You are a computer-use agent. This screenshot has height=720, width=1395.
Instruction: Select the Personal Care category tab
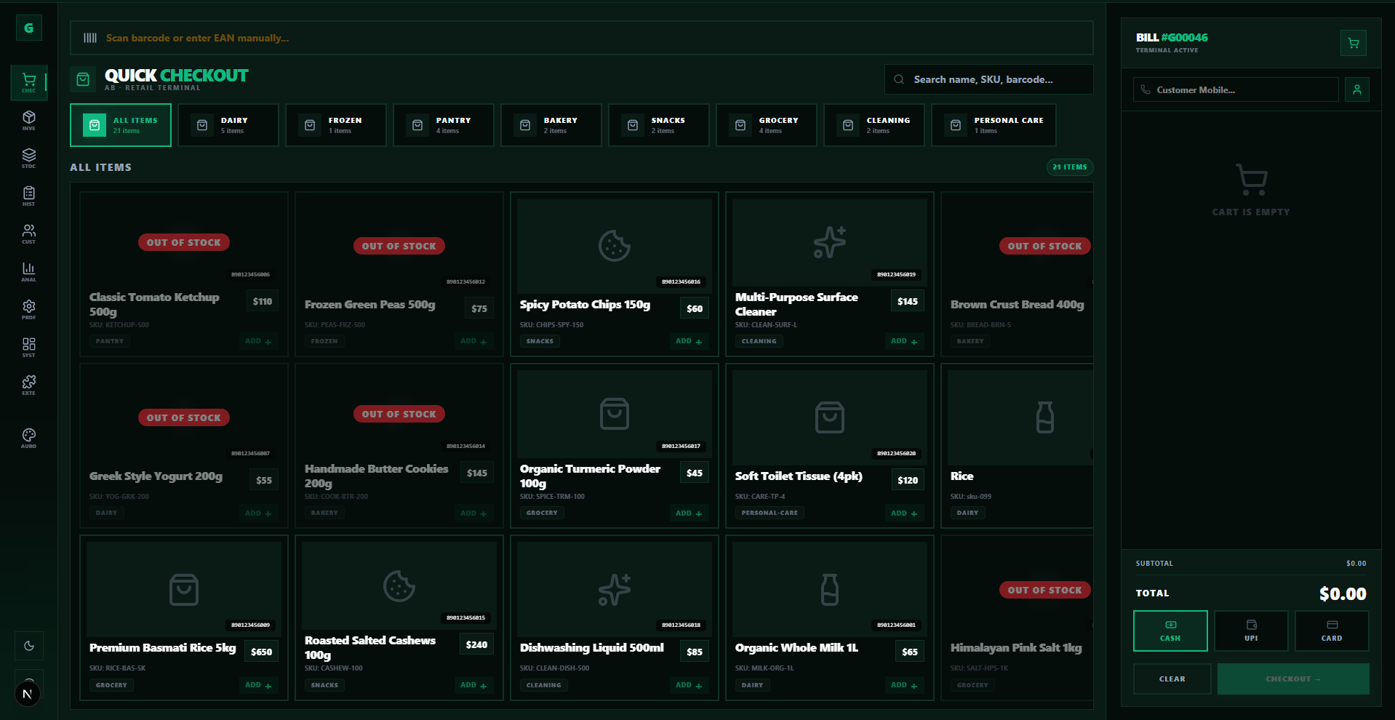994,125
